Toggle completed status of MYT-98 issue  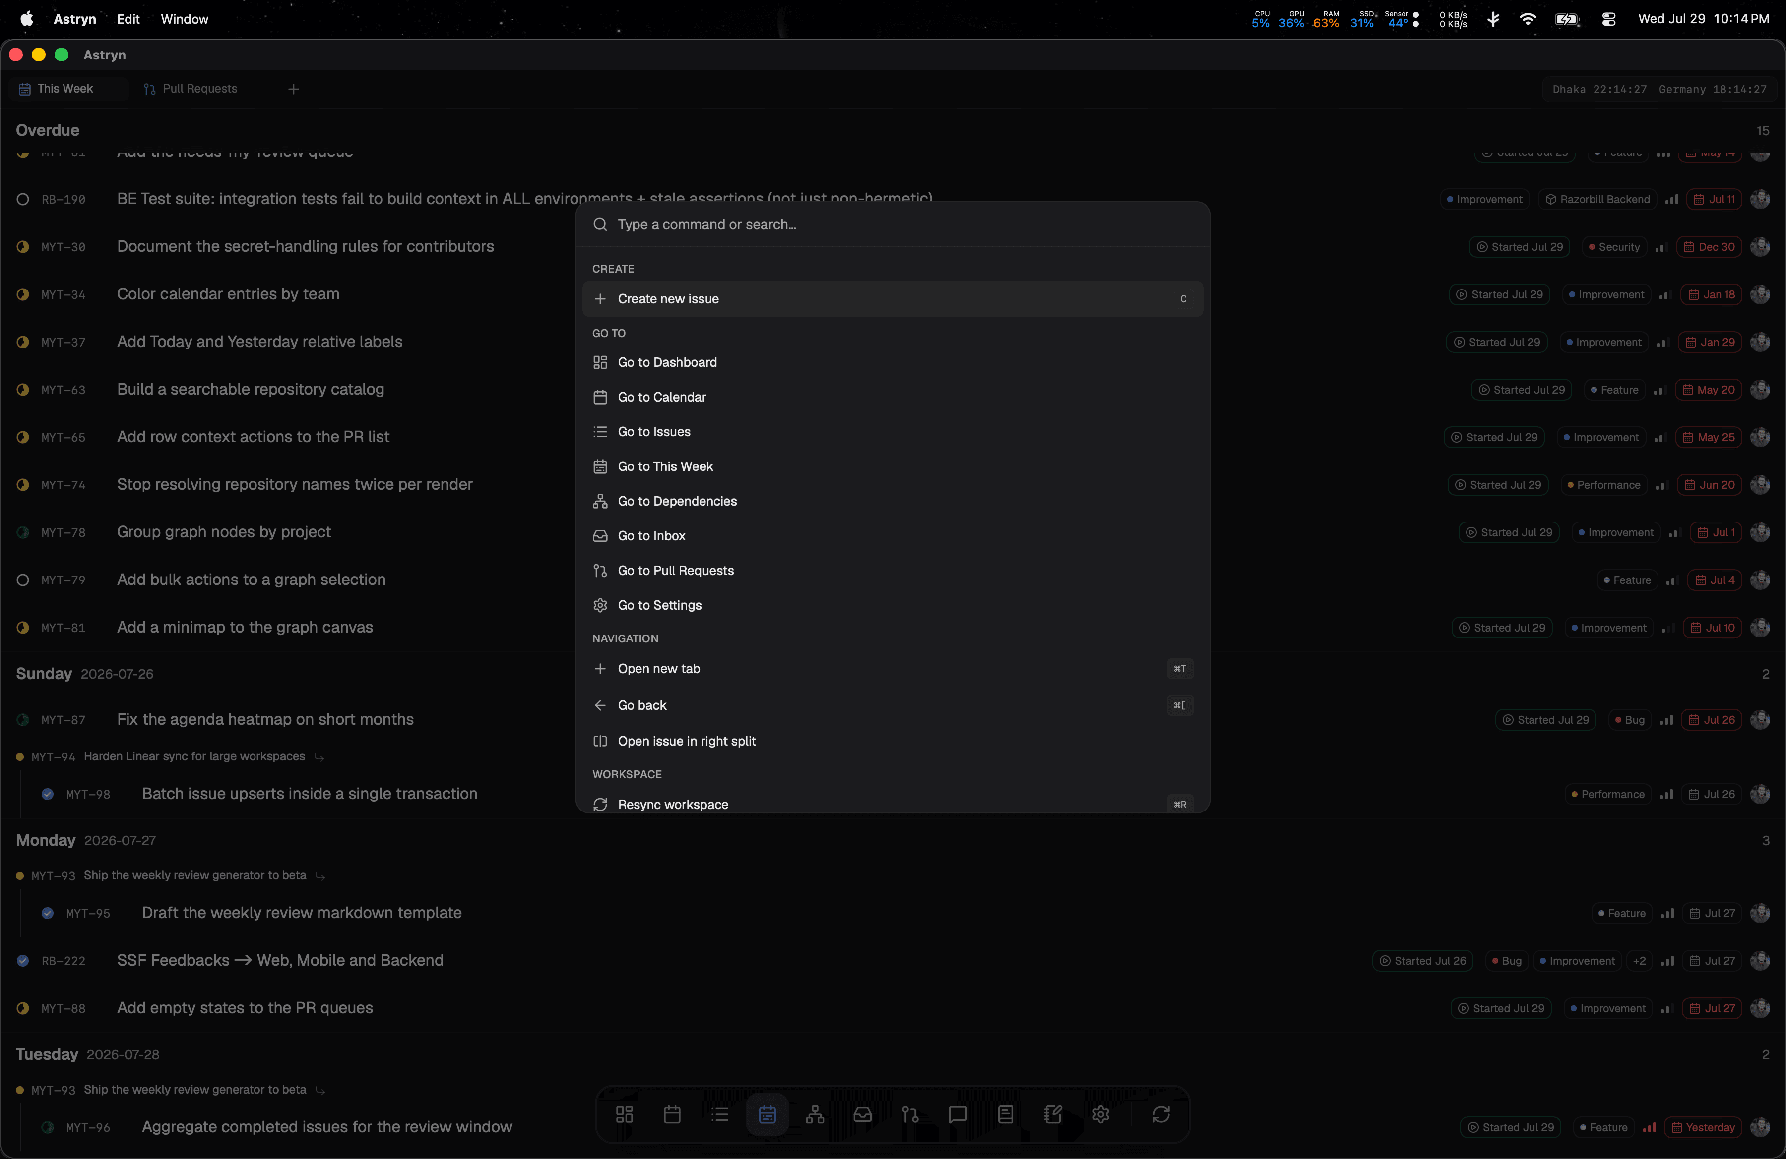48,795
